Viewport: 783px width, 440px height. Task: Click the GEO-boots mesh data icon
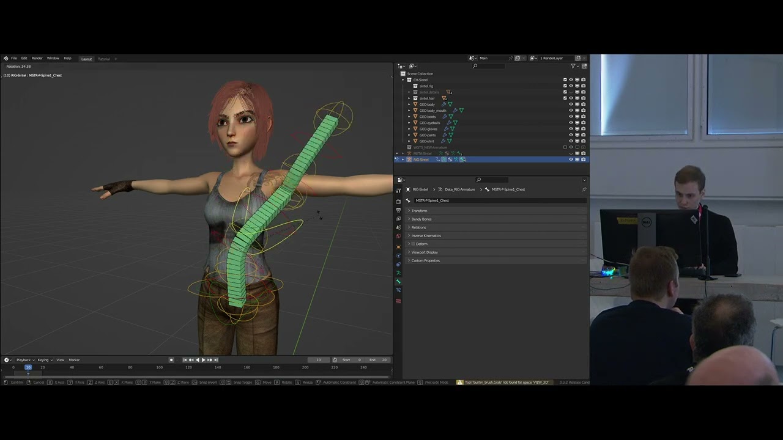(x=451, y=117)
